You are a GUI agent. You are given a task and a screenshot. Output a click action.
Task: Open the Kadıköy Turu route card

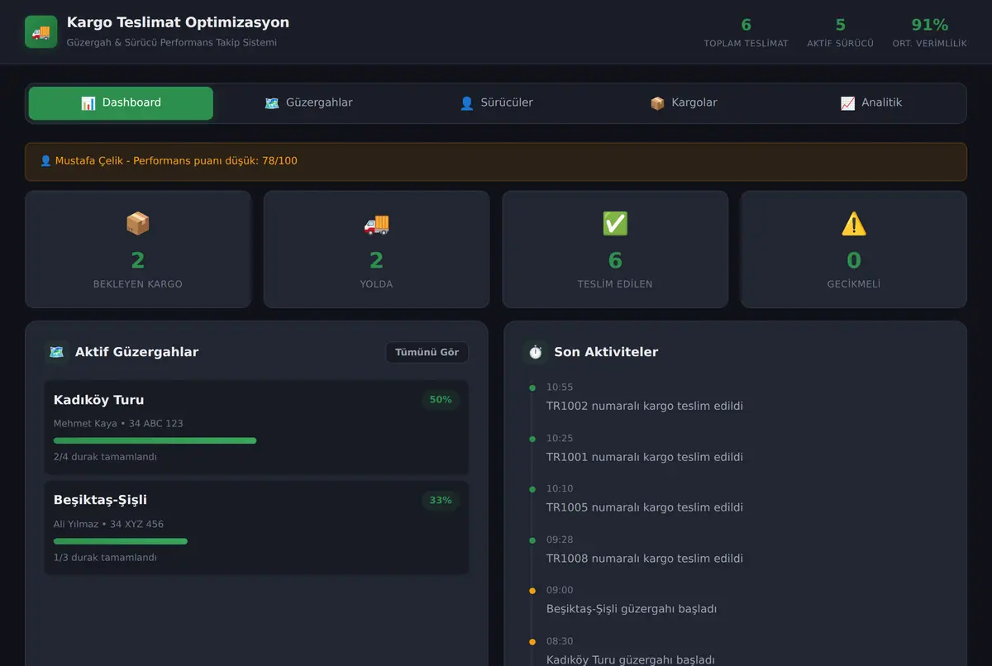click(256, 427)
